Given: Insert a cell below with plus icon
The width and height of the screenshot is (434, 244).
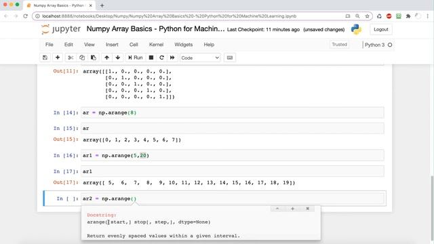Looking at the screenshot, I should tap(58, 58).
